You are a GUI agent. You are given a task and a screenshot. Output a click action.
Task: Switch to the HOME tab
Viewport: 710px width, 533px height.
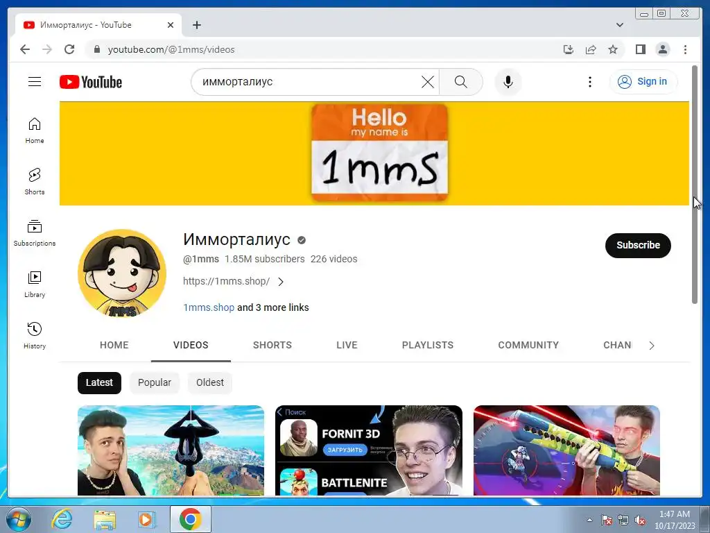pos(114,345)
